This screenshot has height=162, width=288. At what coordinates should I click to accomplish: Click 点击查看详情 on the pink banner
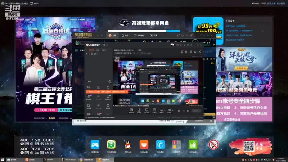tap(232, 120)
